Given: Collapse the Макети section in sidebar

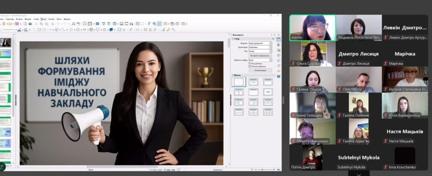Looking at the screenshot, I should pos(232,75).
